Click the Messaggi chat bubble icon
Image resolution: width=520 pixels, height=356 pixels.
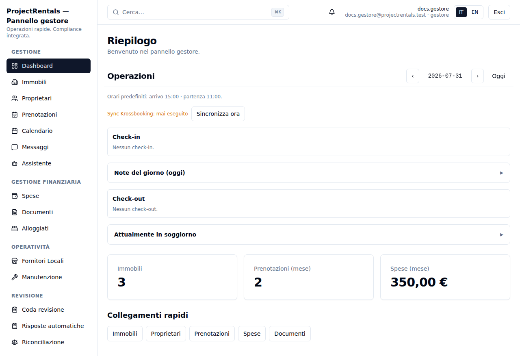tap(15, 147)
